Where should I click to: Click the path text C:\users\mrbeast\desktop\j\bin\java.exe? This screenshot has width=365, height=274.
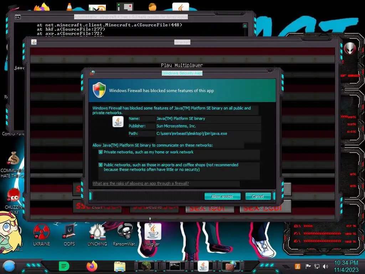pos(192,133)
